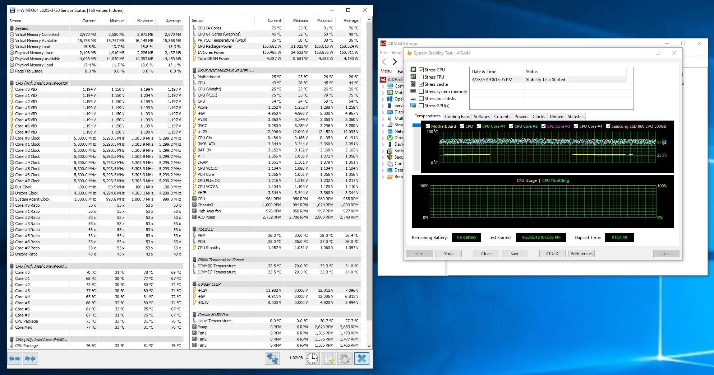Open the AIDA64 File menu
Viewport: 714px width, 375px height.
coord(383,52)
